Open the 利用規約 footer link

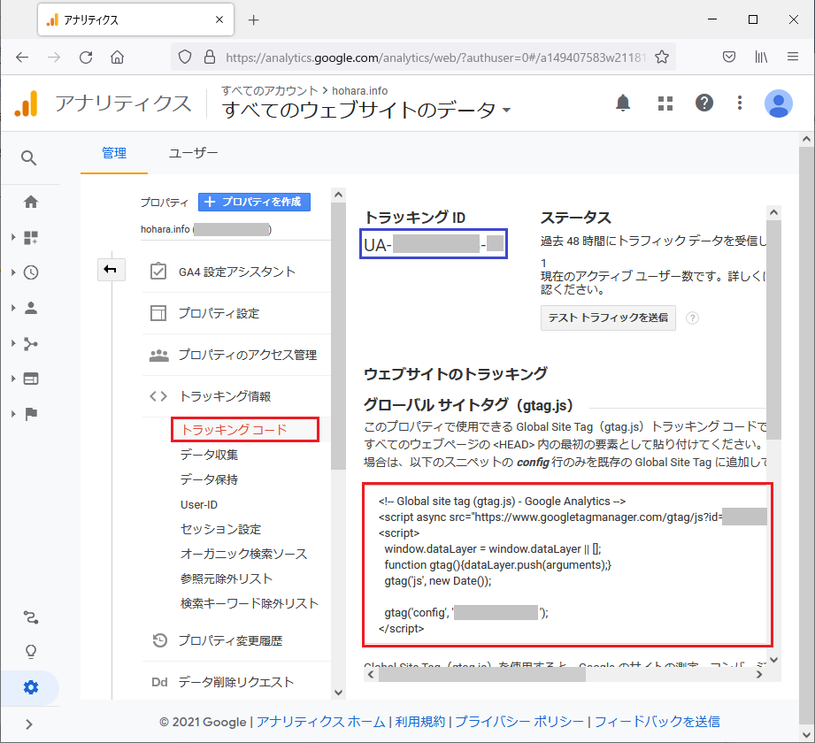point(419,722)
